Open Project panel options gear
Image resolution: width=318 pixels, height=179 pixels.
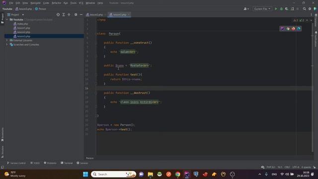click(x=76, y=14)
